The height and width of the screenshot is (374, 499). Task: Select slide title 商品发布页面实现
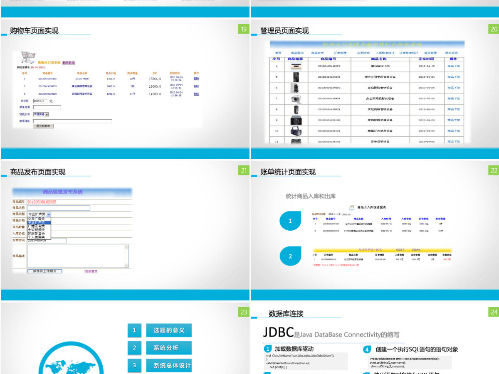coord(38,172)
